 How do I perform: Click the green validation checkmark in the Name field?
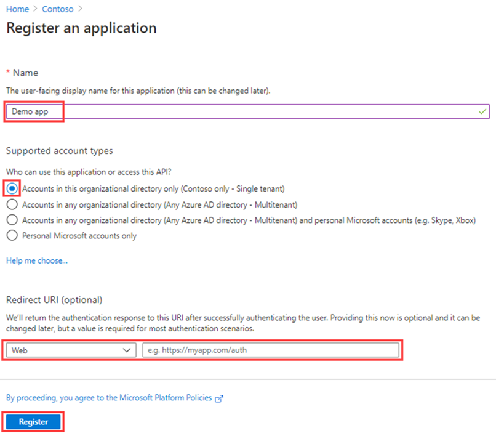482,111
